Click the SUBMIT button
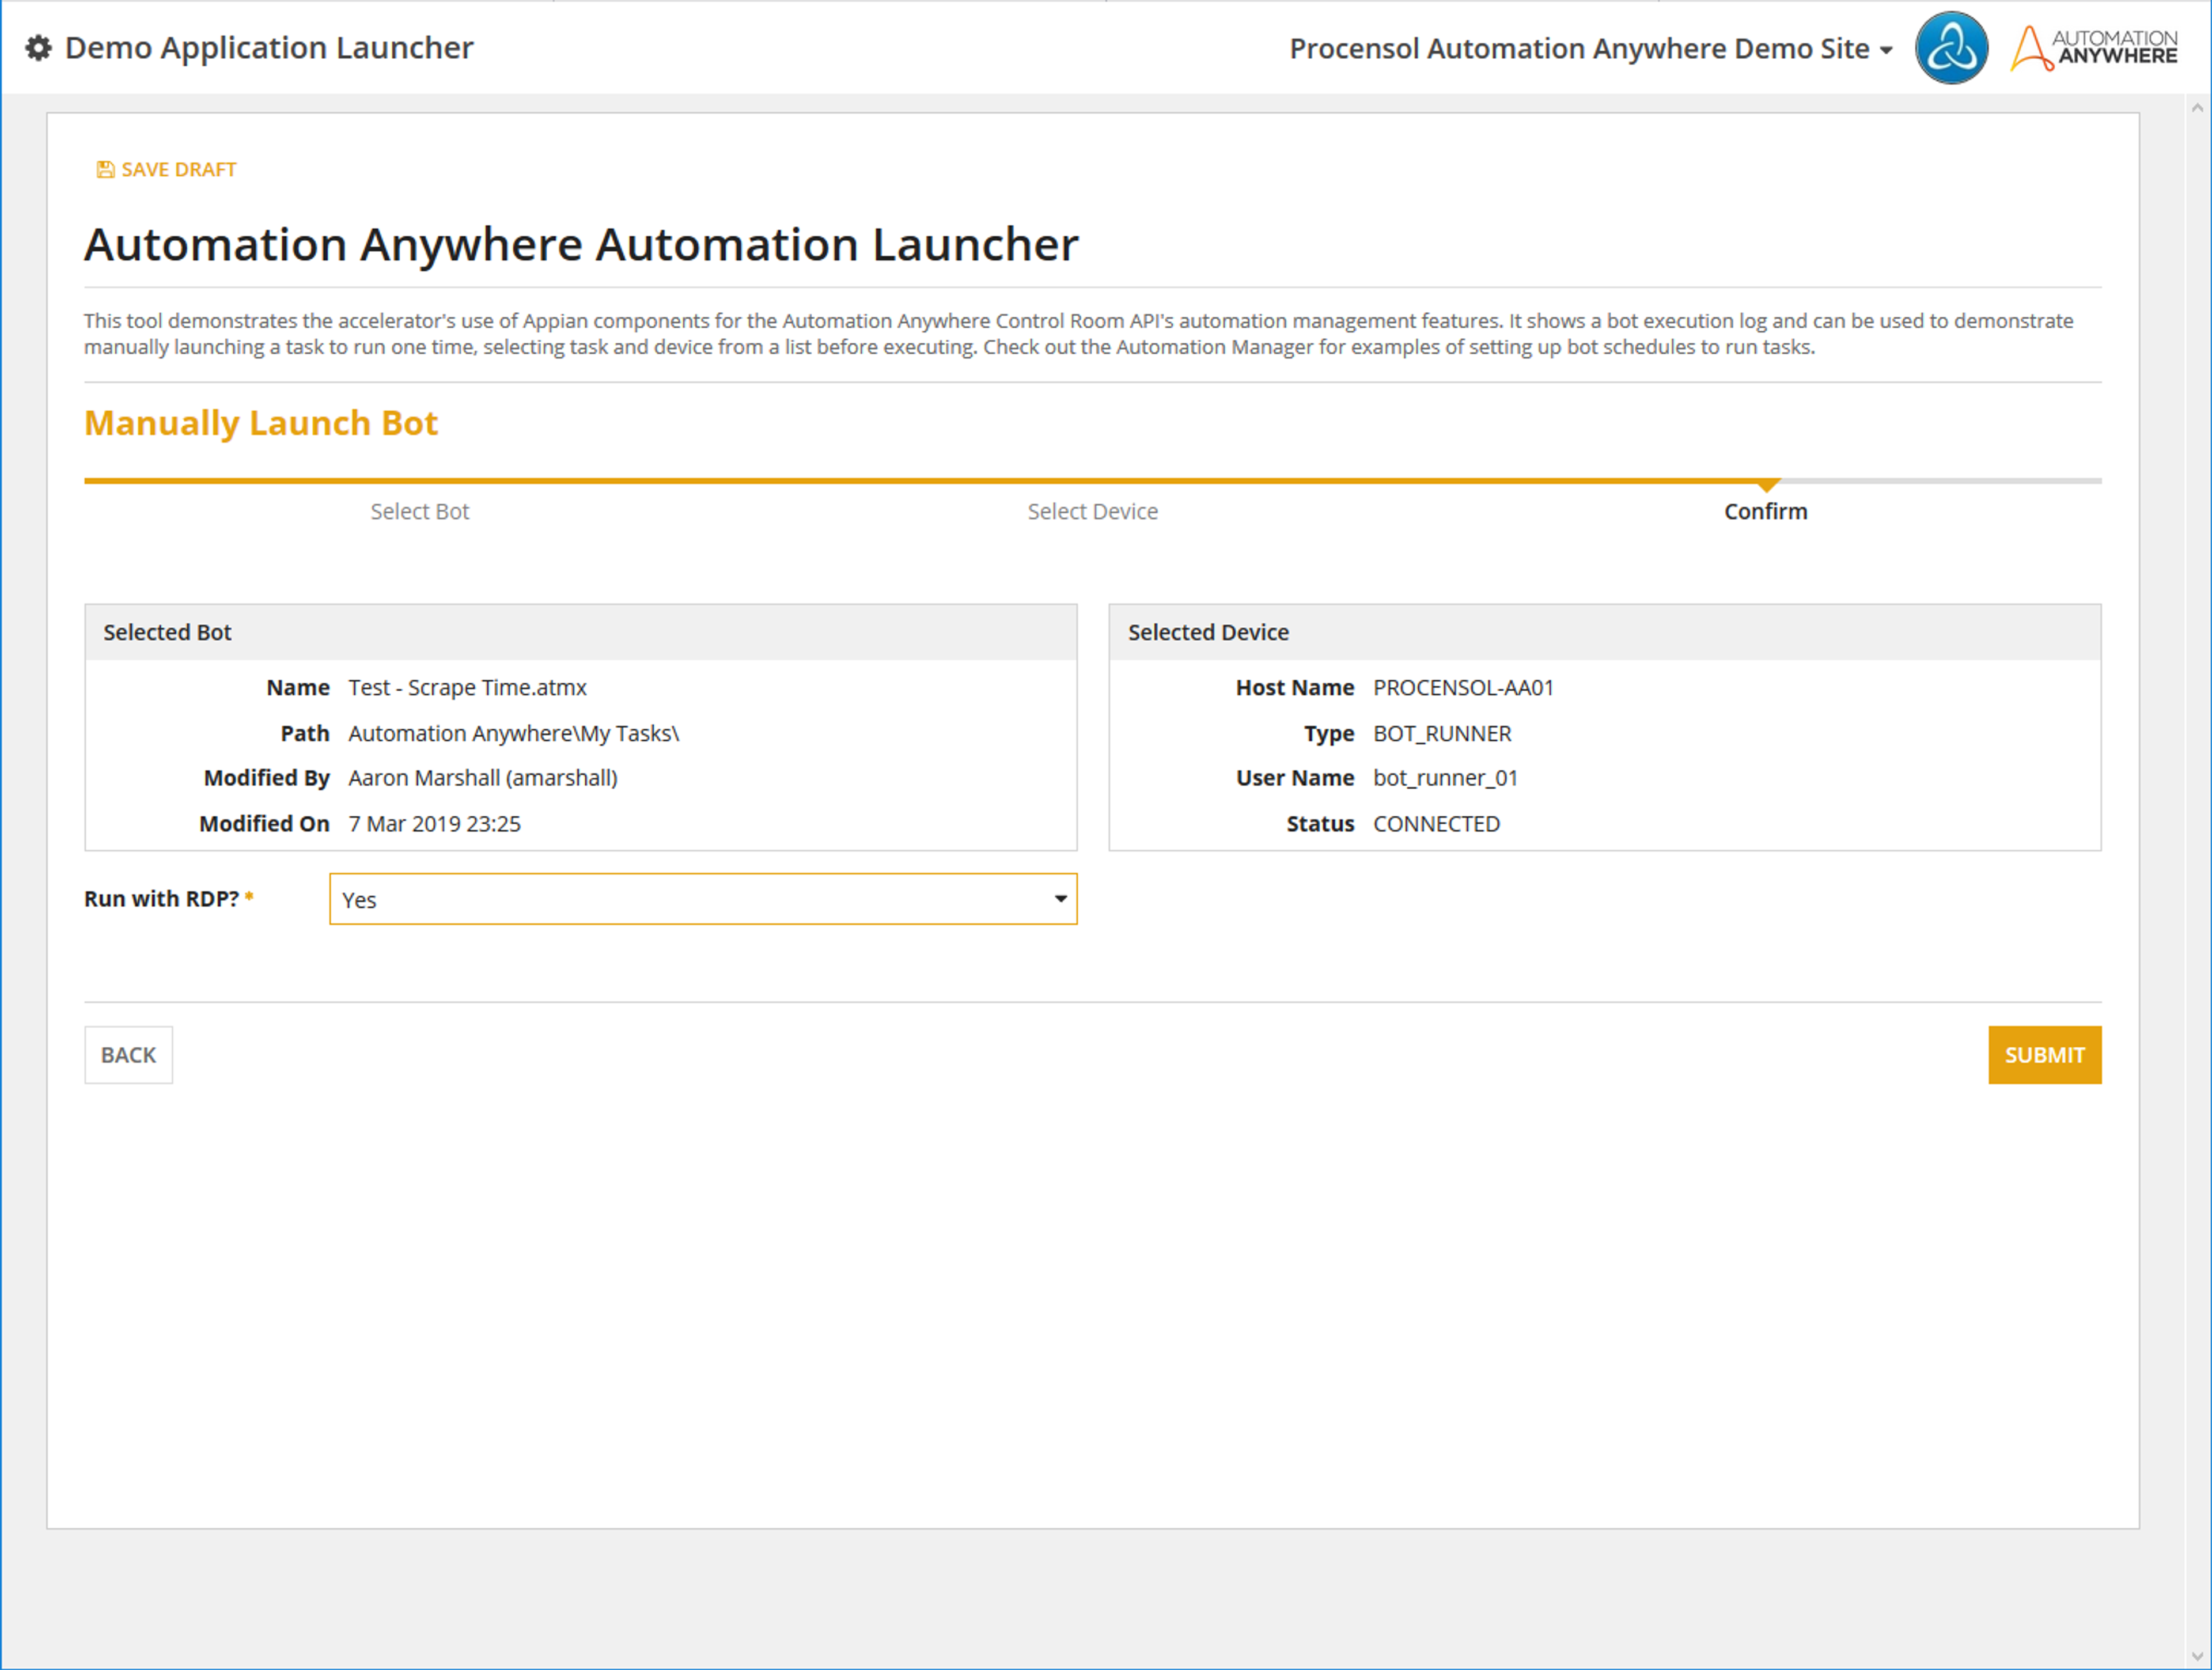The width and height of the screenshot is (2212, 1670). pyautogui.click(x=2045, y=1055)
